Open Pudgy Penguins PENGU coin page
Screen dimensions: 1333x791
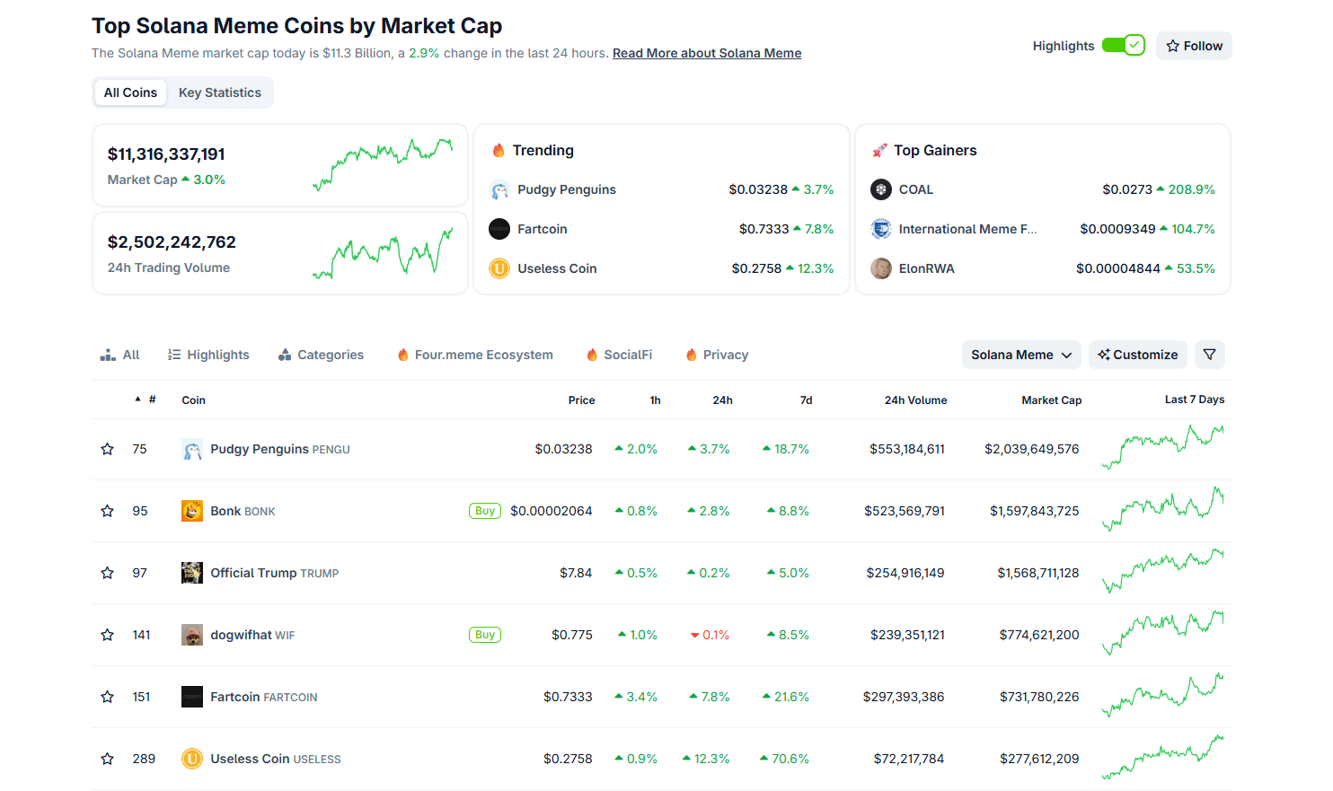tap(280, 449)
